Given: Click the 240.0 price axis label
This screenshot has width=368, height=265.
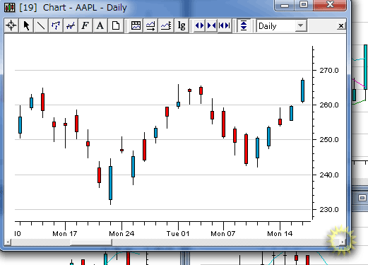Looking at the screenshot, I should (329, 175).
